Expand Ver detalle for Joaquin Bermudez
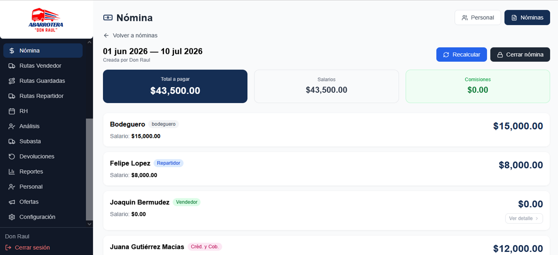Viewport: 558px width, 255px height. point(524,218)
